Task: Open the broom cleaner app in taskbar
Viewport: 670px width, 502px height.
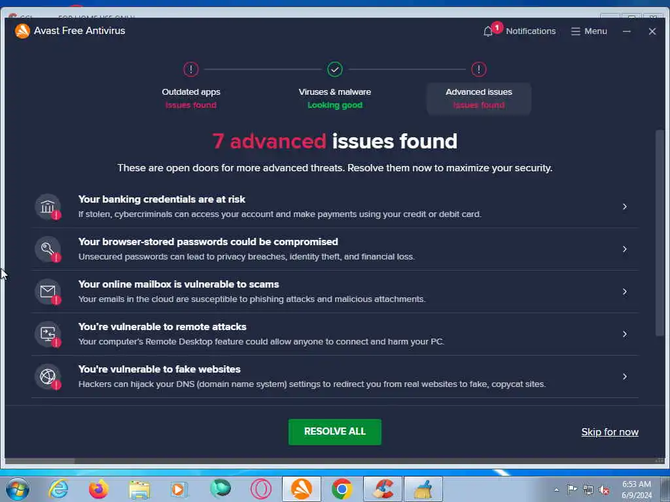Action: 423,489
